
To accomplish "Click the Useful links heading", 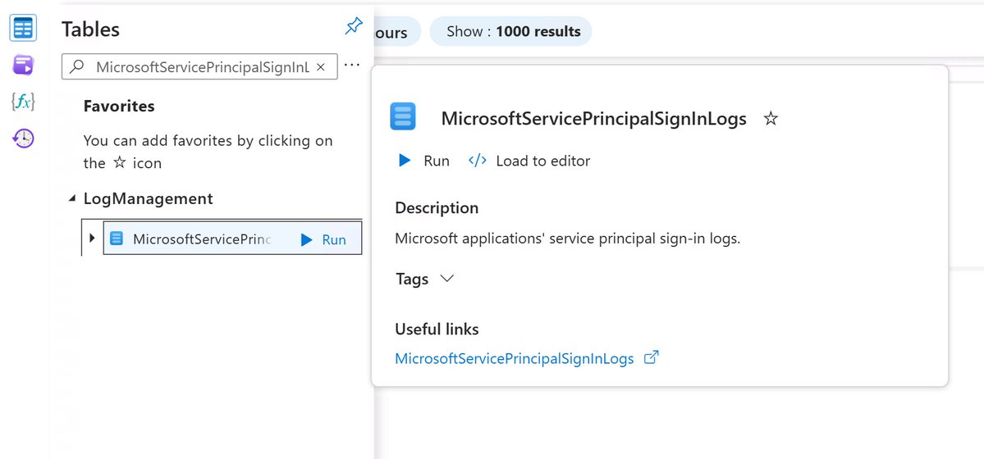I will pyautogui.click(x=437, y=329).
